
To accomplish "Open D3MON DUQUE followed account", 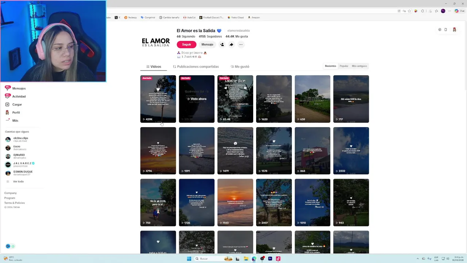I will 19,173.
